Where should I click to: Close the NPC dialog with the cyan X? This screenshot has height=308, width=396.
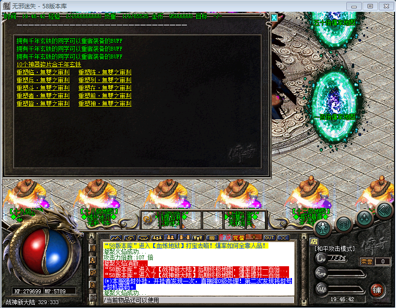point(274,17)
